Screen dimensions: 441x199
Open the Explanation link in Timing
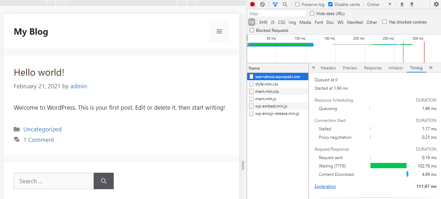(325, 186)
